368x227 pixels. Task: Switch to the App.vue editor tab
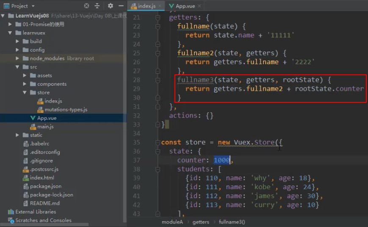coord(185,6)
